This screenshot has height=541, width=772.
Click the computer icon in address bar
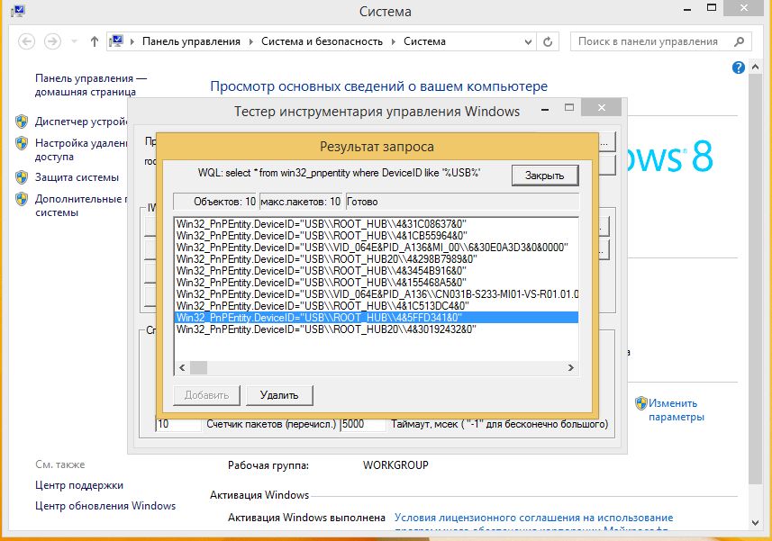(116, 41)
